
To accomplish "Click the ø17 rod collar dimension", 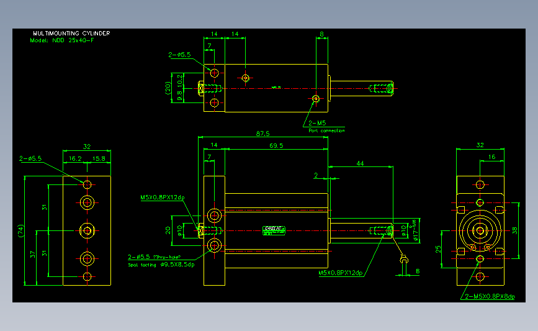I will [x=416, y=230].
